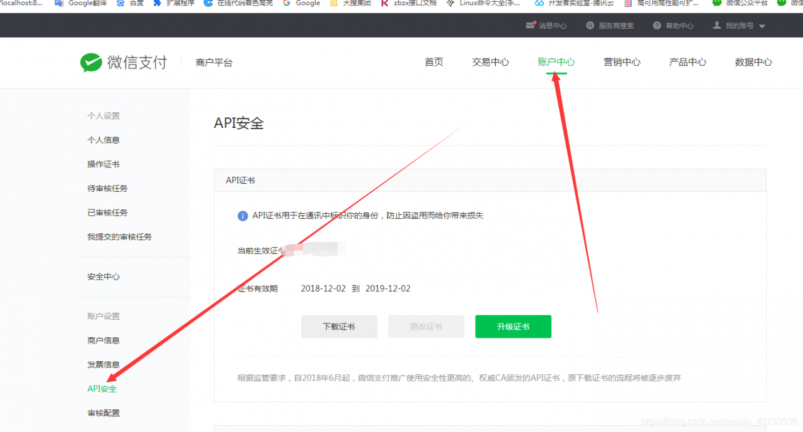Image resolution: width=803 pixels, height=432 pixels.
Task: Open the Linux命令大全 bookmark
Action: point(483,3)
